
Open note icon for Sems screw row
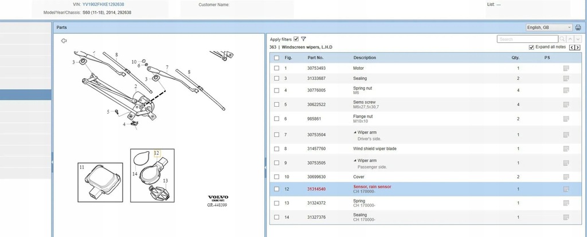[x=566, y=105]
